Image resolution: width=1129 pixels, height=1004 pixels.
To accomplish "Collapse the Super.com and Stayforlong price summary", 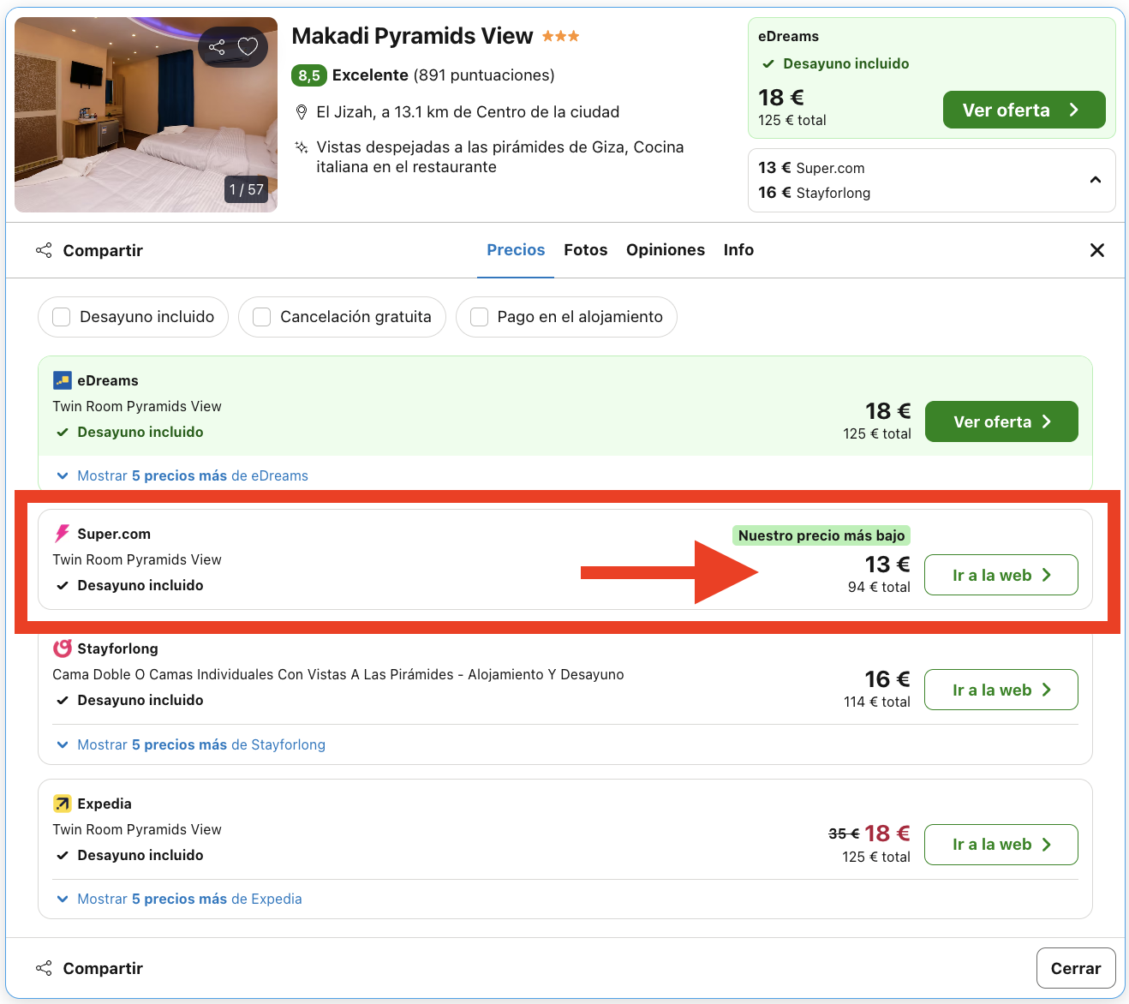I will click(x=1095, y=180).
